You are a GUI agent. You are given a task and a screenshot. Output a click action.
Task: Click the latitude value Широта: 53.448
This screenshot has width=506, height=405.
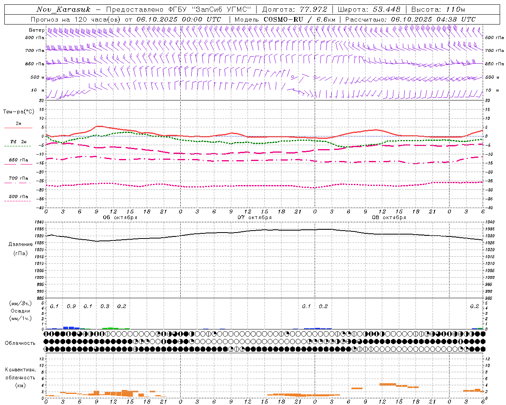pyautogui.click(x=369, y=9)
